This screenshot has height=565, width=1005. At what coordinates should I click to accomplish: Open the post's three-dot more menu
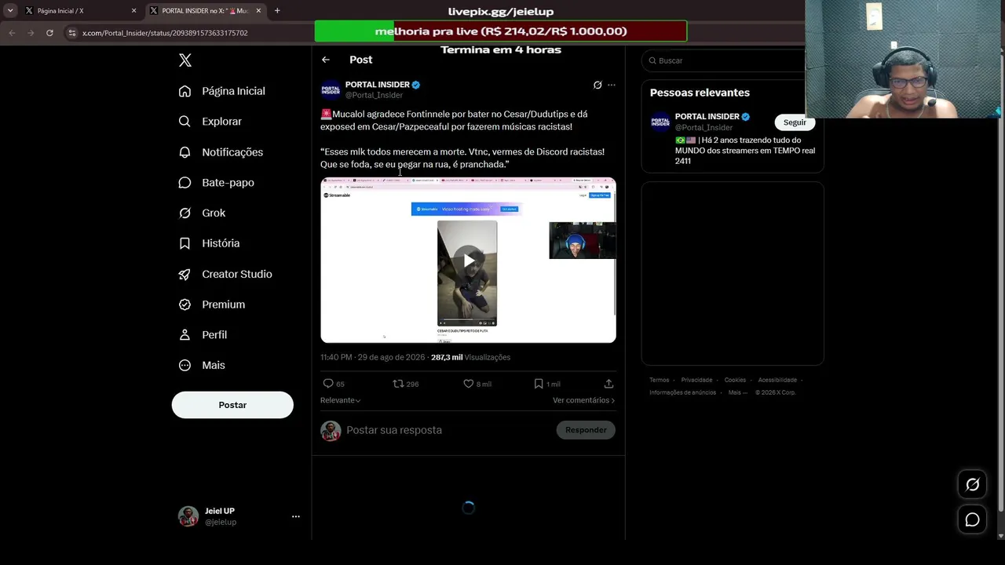(x=612, y=85)
